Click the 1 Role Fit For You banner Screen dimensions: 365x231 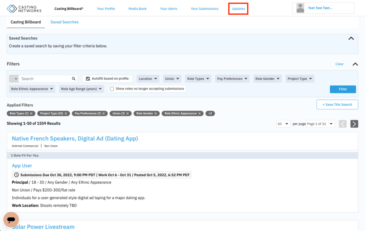click(182, 156)
